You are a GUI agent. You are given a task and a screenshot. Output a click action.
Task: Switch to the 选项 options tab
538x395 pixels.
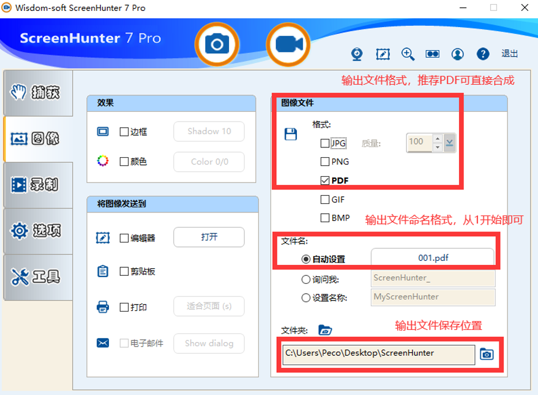click(x=38, y=231)
